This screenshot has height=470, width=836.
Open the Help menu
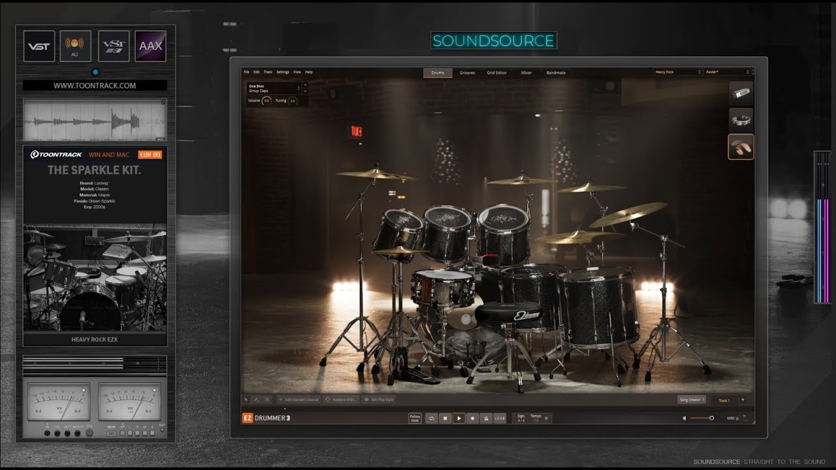click(x=309, y=72)
